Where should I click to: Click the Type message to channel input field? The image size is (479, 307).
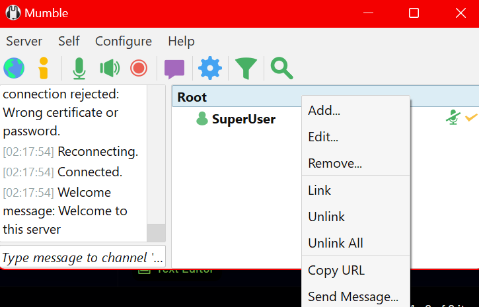pos(83,257)
